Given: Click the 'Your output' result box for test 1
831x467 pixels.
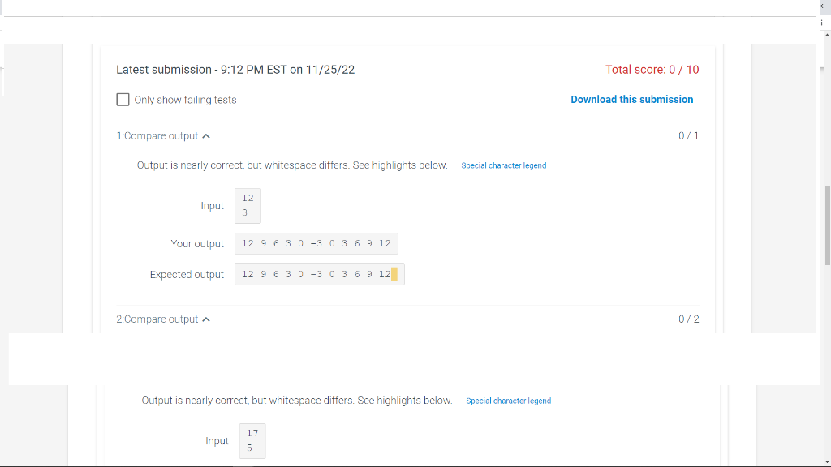Looking at the screenshot, I should pos(316,243).
